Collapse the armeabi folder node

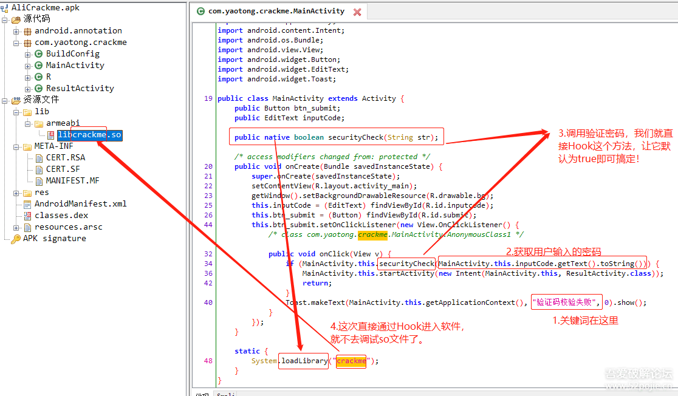(28, 124)
